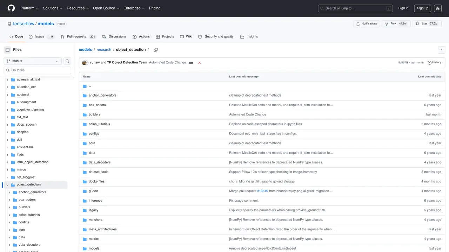449x252 pixels.
Task: Click the runzw author avatar
Action: click(x=85, y=63)
